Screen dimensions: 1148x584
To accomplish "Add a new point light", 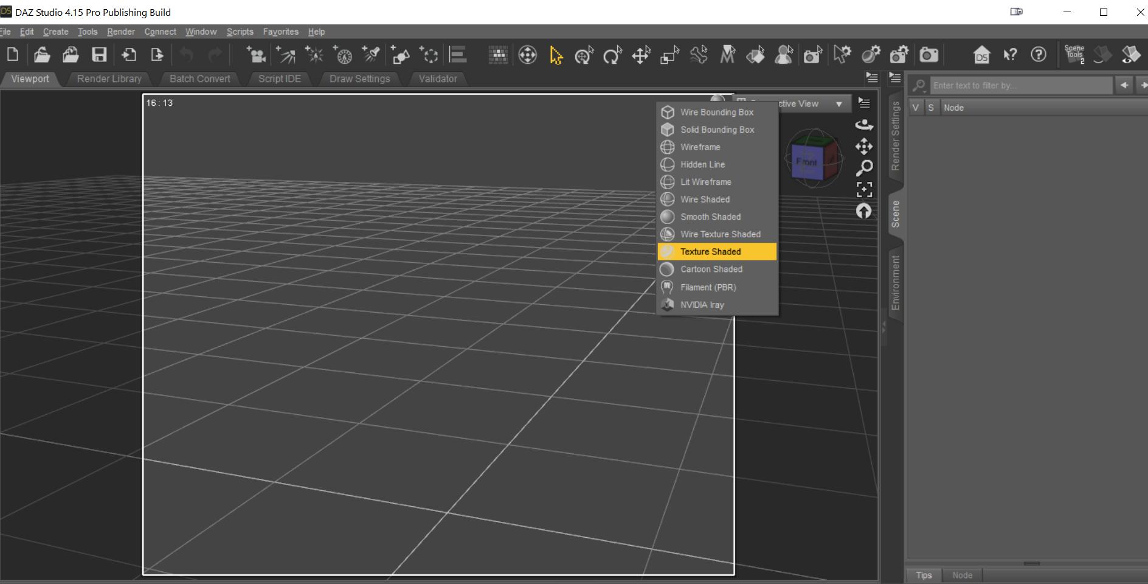I will click(314, 55).
